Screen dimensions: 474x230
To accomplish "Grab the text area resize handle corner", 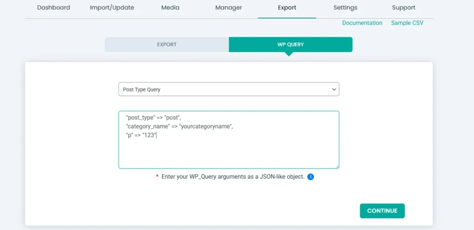I will [337, 167].
